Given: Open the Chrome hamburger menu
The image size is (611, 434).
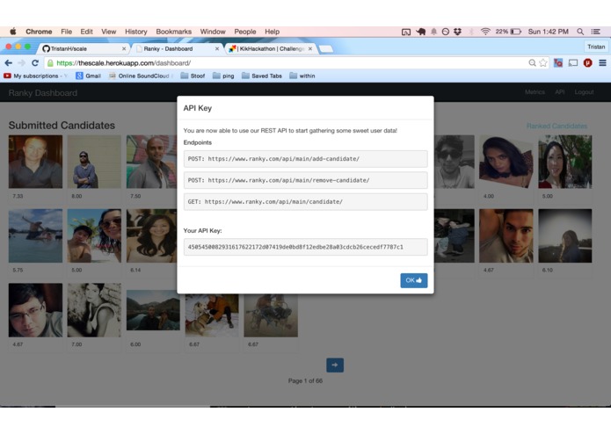Looking at the screenshot, I should click(602, 62).
